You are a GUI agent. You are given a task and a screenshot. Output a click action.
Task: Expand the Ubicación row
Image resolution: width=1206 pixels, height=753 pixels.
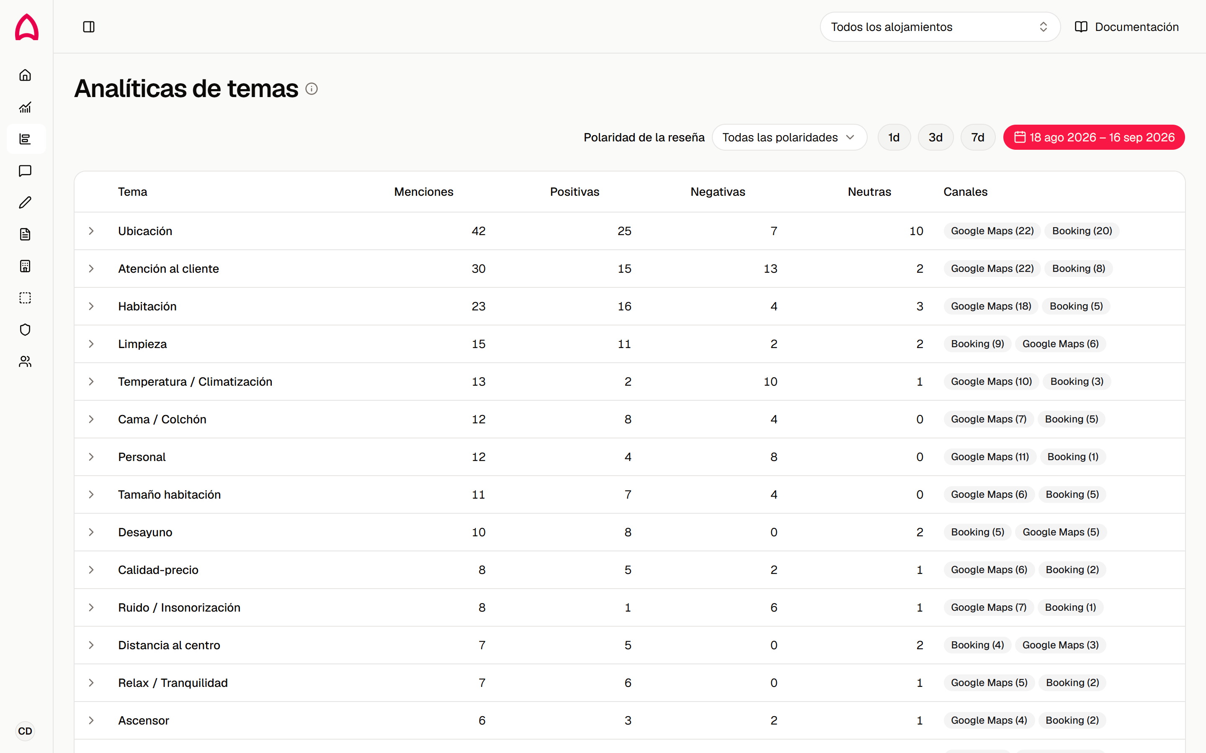91,231
